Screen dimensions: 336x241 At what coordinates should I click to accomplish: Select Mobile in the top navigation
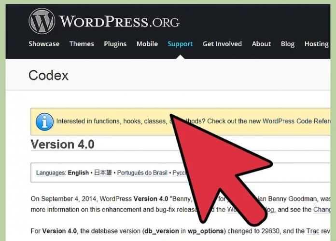147,44
